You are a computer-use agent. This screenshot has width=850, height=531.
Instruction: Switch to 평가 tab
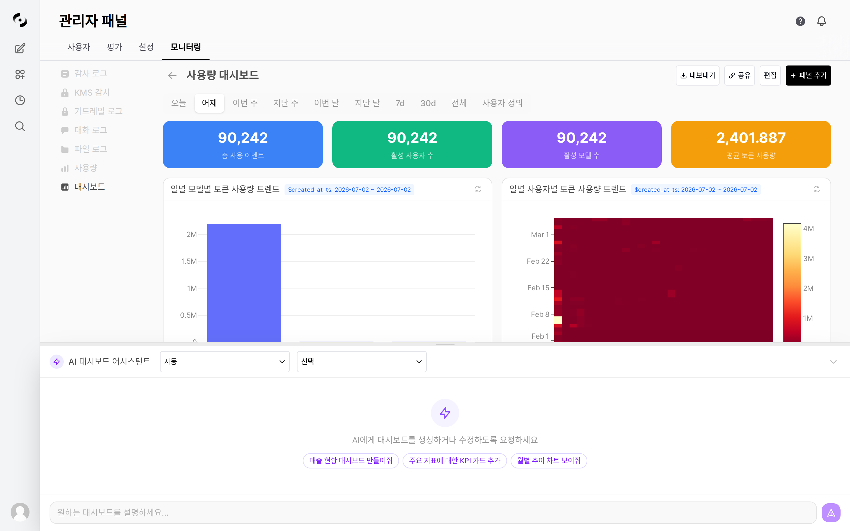coord(114,47)
